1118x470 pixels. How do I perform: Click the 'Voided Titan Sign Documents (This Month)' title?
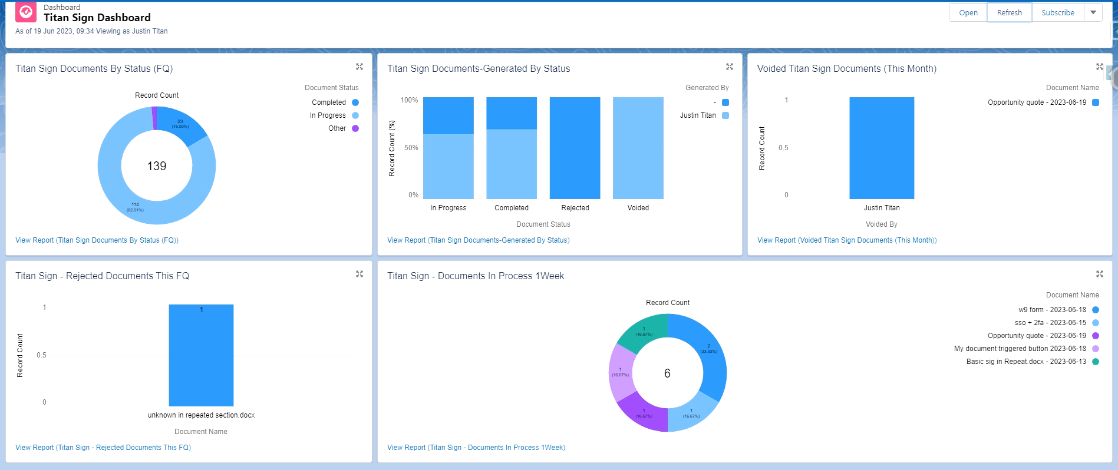click(847, 68)
